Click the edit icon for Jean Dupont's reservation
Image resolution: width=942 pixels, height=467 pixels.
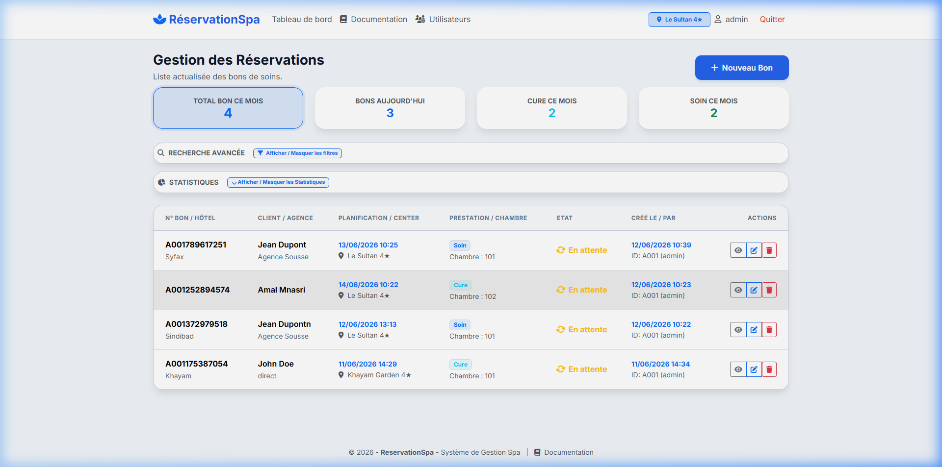[x=754, y=250]
